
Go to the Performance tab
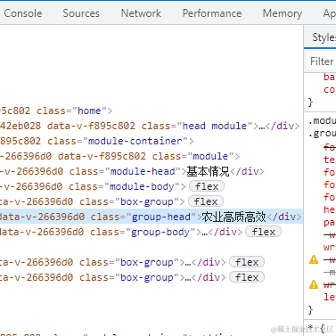click(x=212, y=13)
